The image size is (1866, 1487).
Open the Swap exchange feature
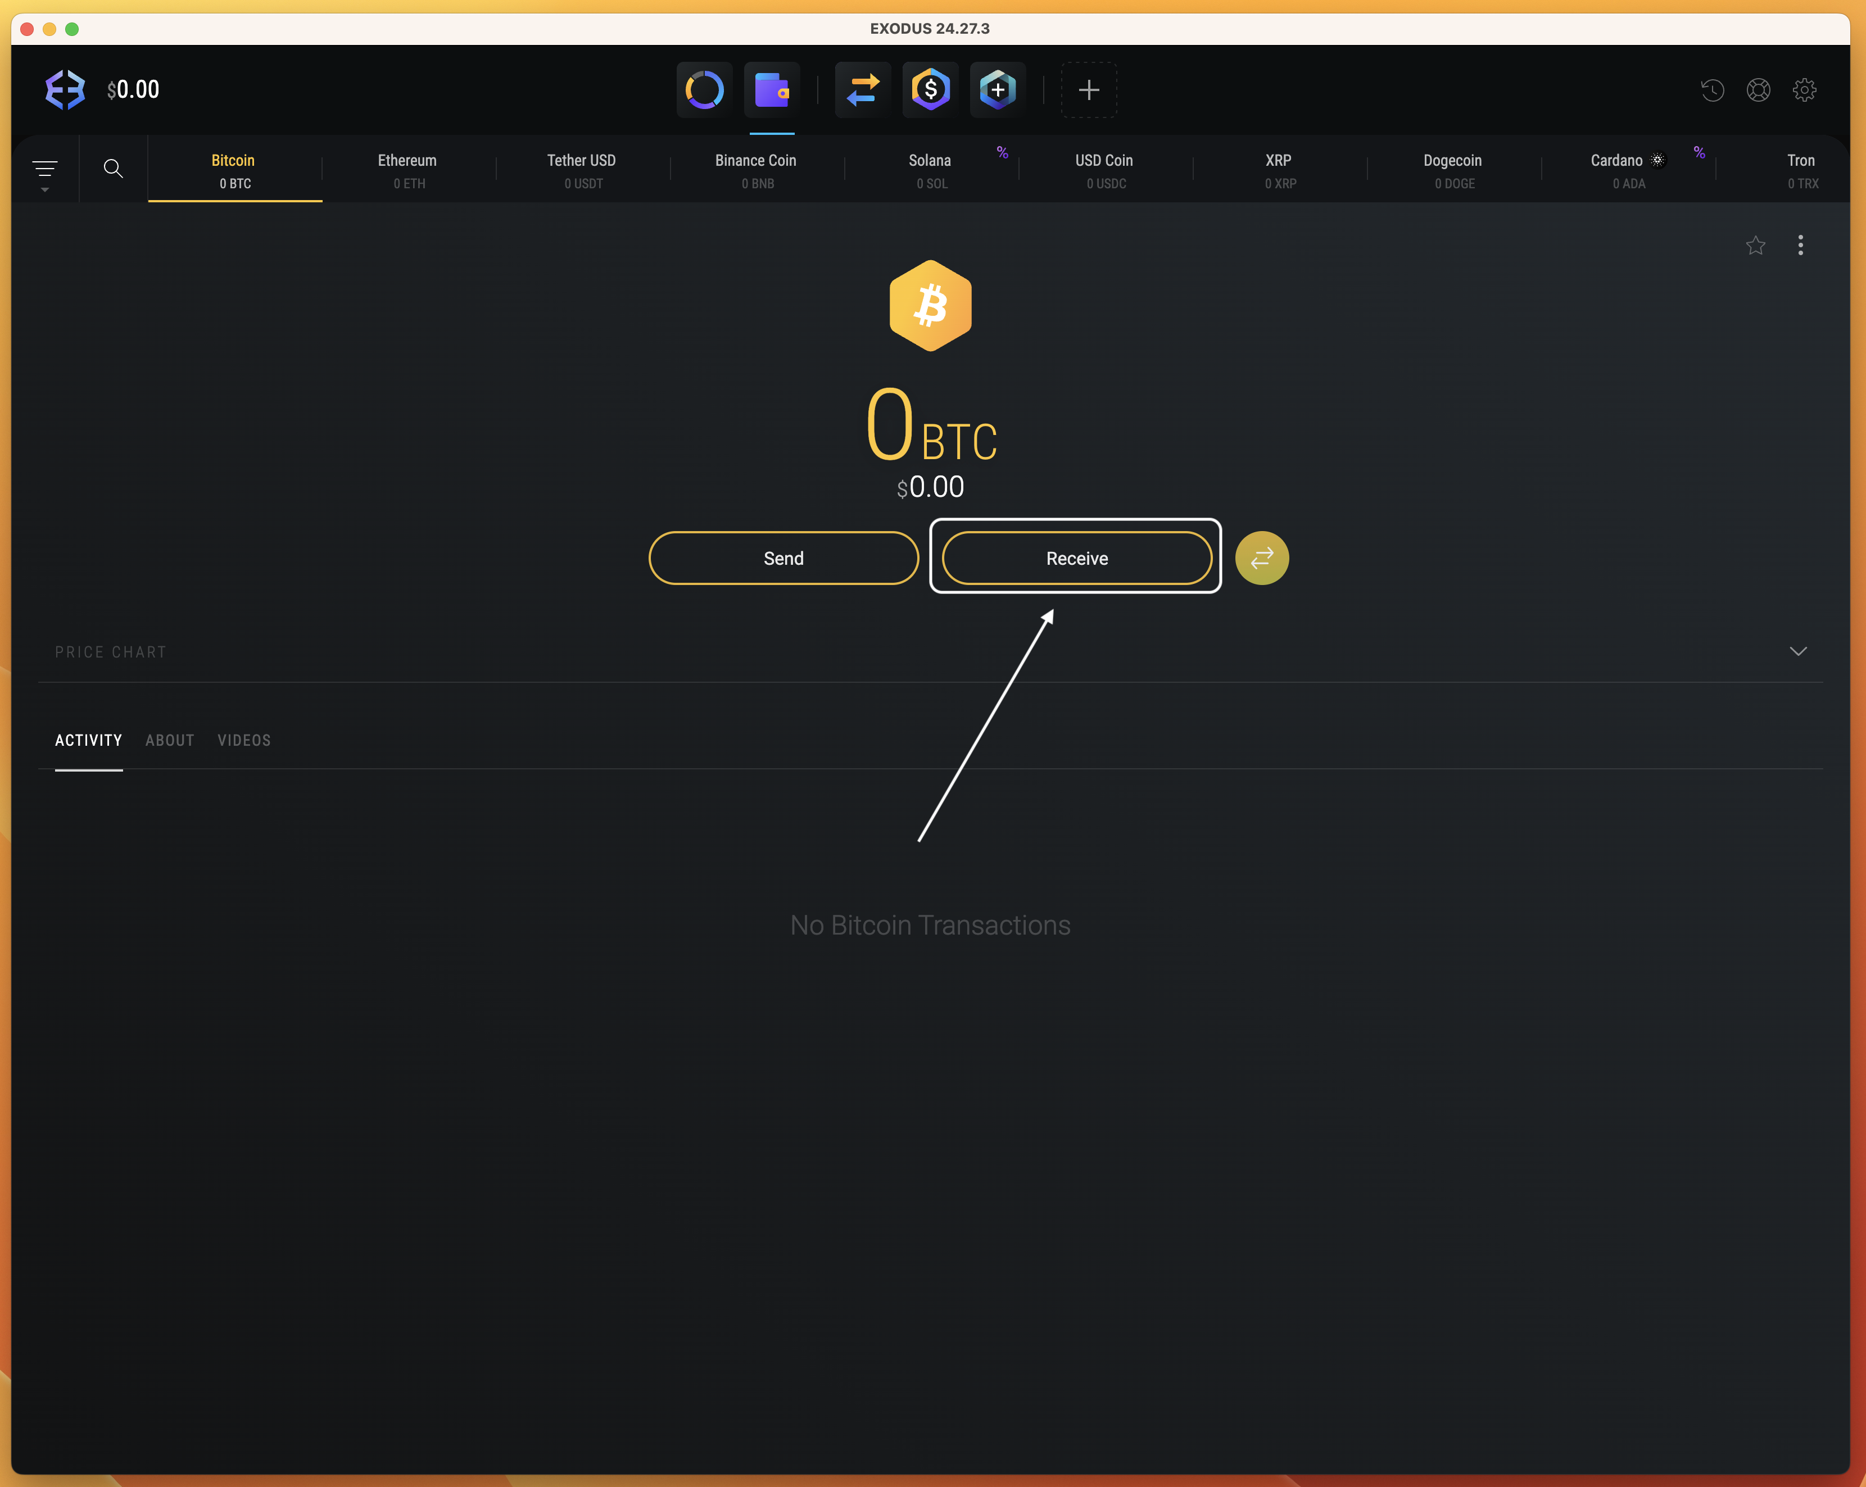862,89
